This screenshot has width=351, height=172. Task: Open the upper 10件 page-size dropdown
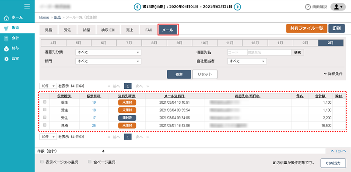pos(48,86)
